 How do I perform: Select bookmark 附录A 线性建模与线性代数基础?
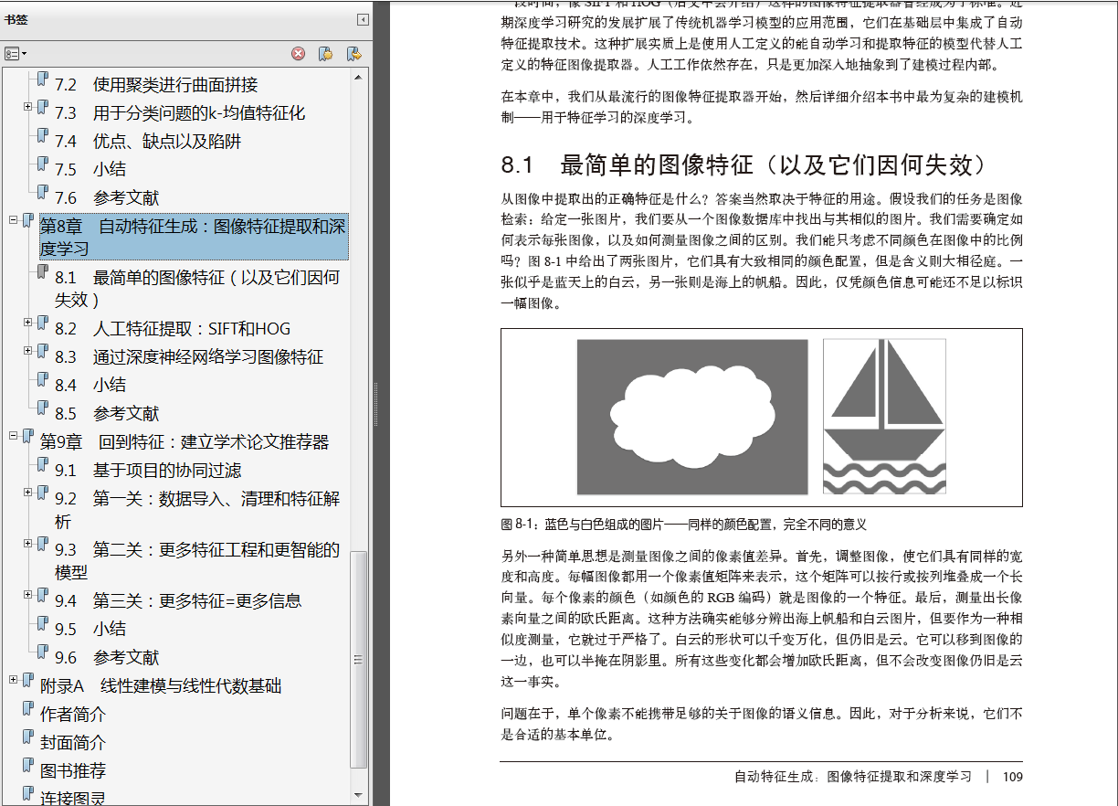coord(161,686)
